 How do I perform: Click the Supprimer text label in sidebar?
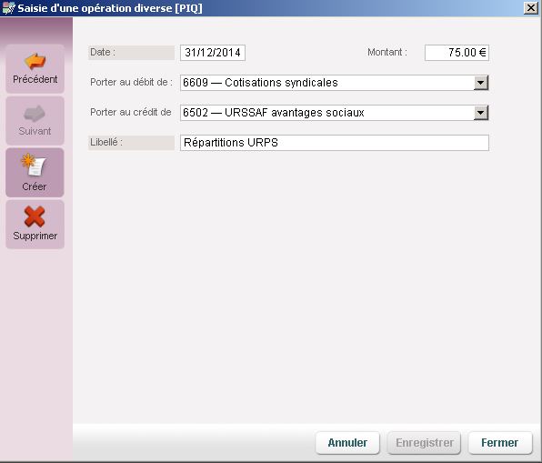pos(35,236)
